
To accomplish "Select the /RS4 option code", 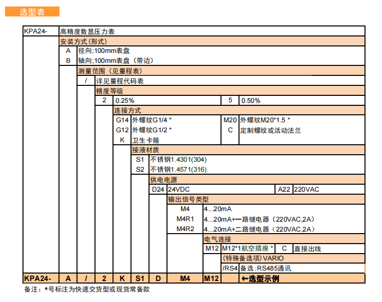I will tap(229, 269).
